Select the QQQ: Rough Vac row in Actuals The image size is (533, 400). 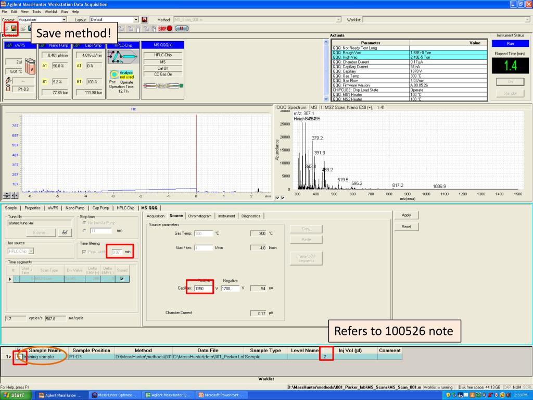(x=409, y=53)
